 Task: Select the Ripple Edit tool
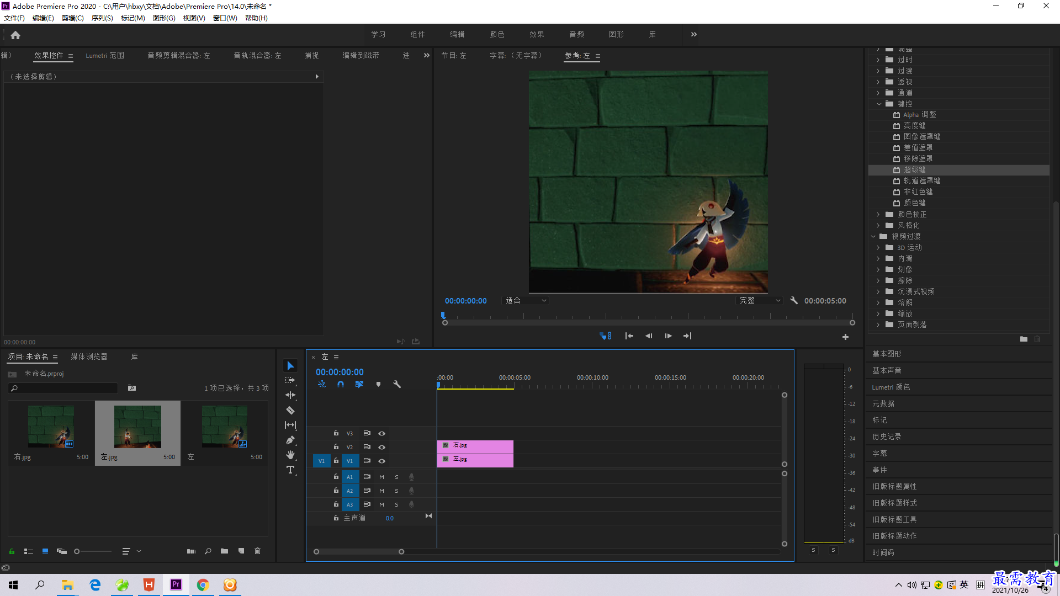pyautogui.click(x=290, y=395)
